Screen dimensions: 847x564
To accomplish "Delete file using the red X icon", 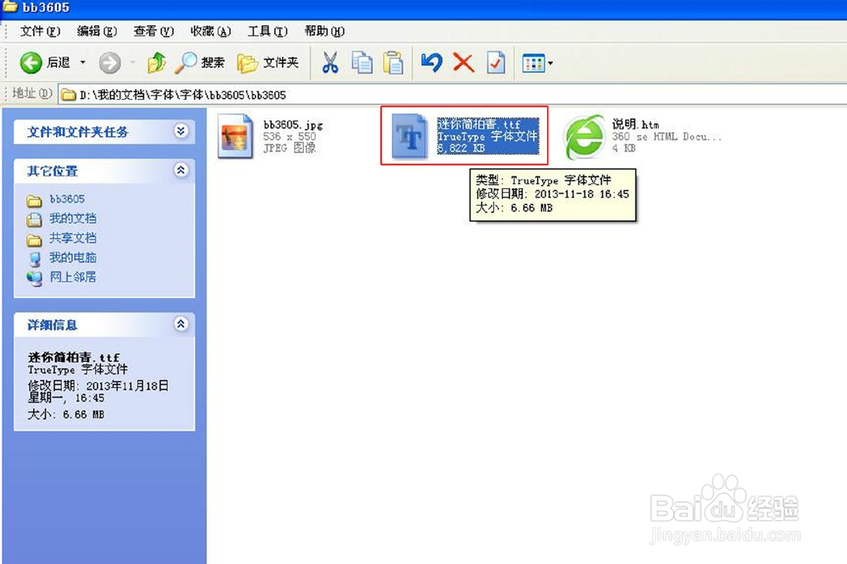I will 462,62.
